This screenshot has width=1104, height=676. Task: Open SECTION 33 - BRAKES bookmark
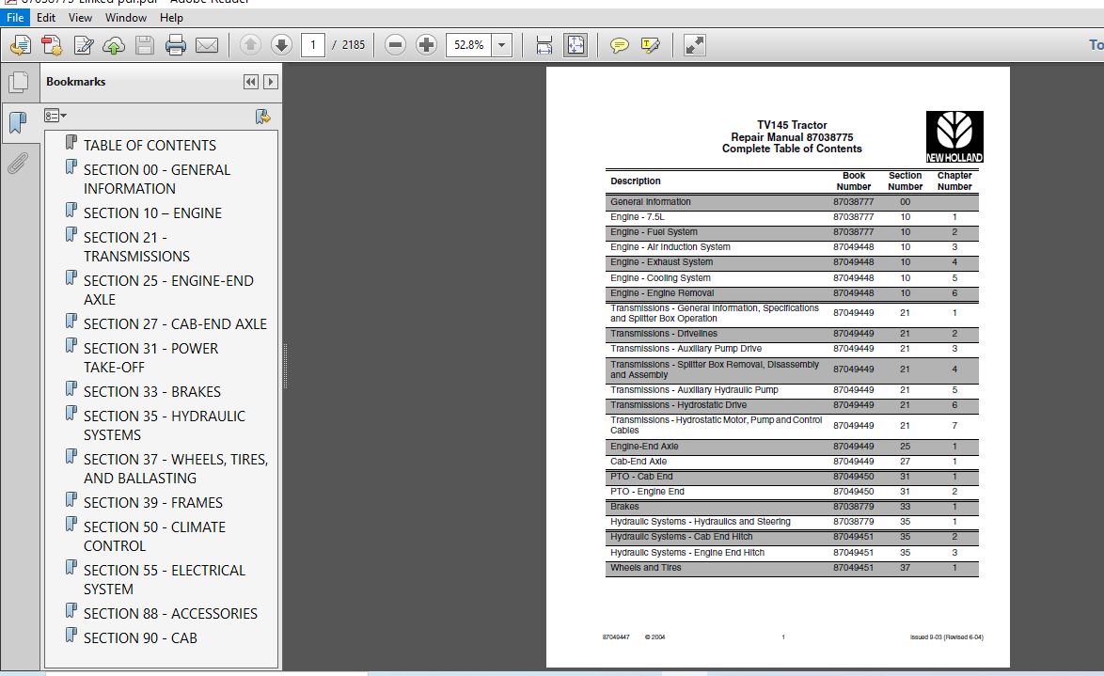[x=152, y=391]
